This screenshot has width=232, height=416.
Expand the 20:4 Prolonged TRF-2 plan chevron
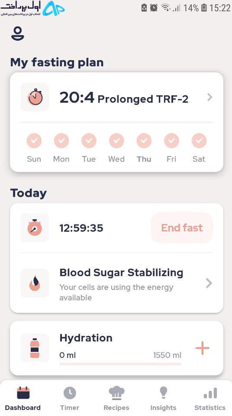tap(209, 97)
